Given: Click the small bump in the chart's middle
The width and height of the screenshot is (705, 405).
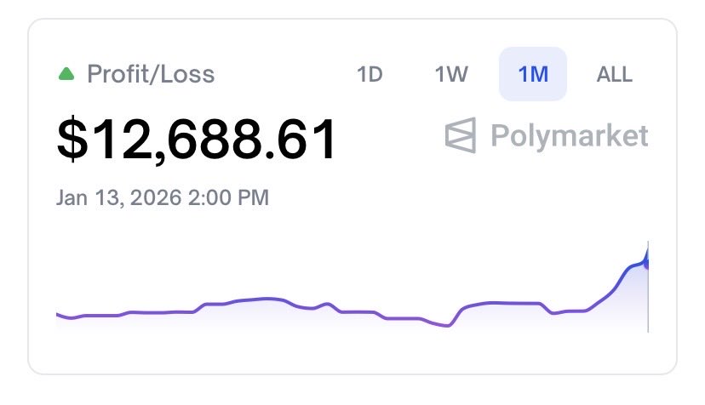Looking at the screenshot, I should click(x=327, y=305).
